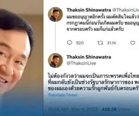The height and width of the screenshot is (116, 139).
Task: Click the retweet arrows icon
Action: point(100,43)
